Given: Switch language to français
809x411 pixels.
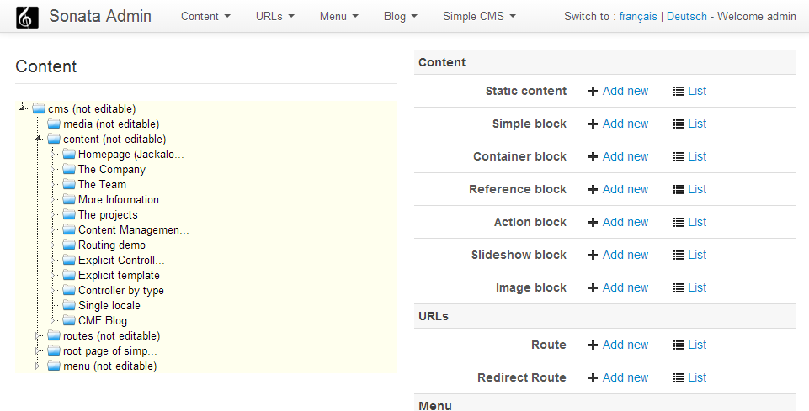Looking at the screenshot, I should pyautogui.click(x=638, y=16).
